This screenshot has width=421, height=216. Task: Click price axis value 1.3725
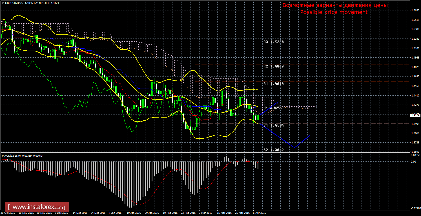(415, 143)
